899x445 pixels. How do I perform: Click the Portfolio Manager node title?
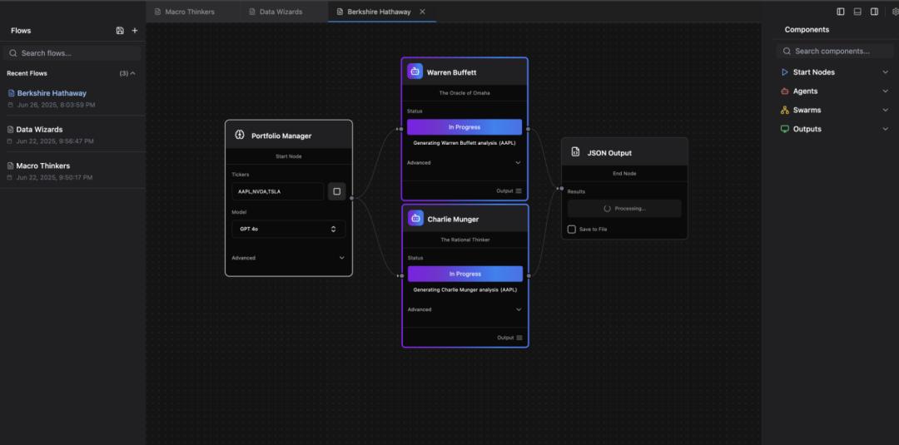click(281, 136)
